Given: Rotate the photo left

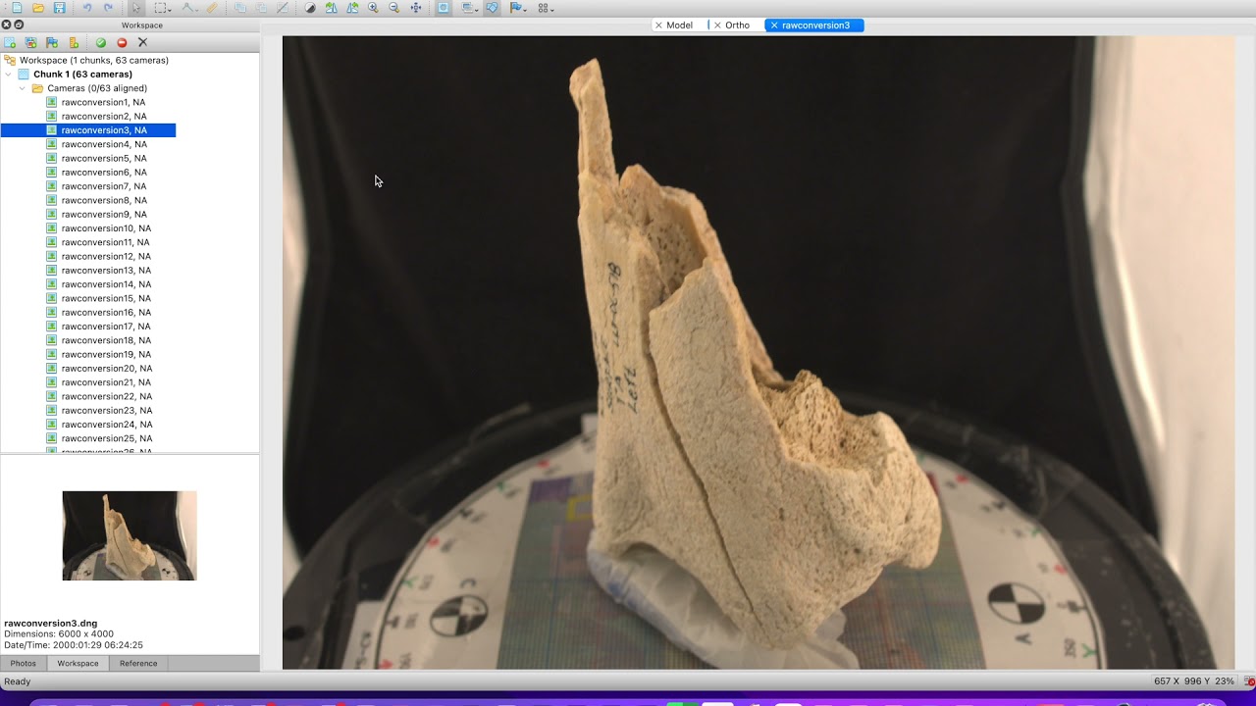Looking at the screenshot, I should point(331,8).
